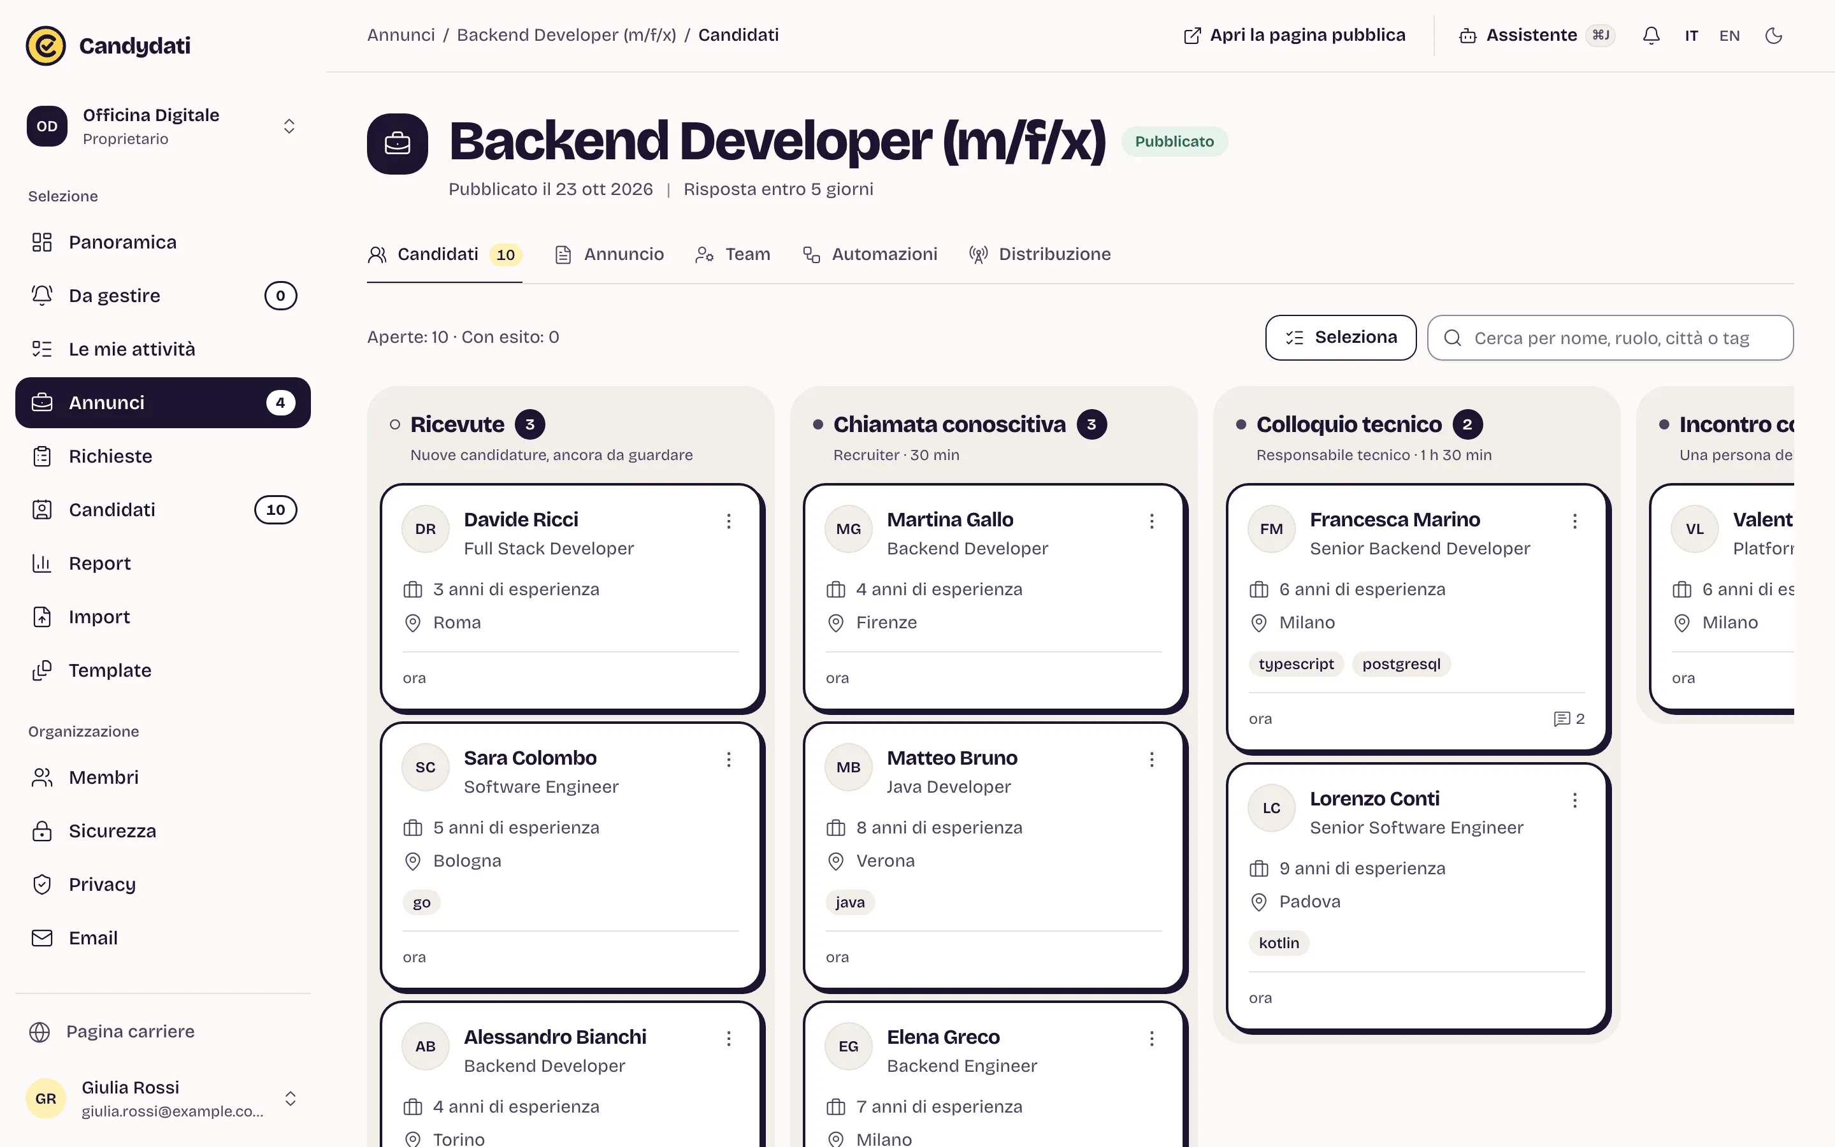
Task: Open Sara Colombo card options menu
Action: (x=729, y=760)
